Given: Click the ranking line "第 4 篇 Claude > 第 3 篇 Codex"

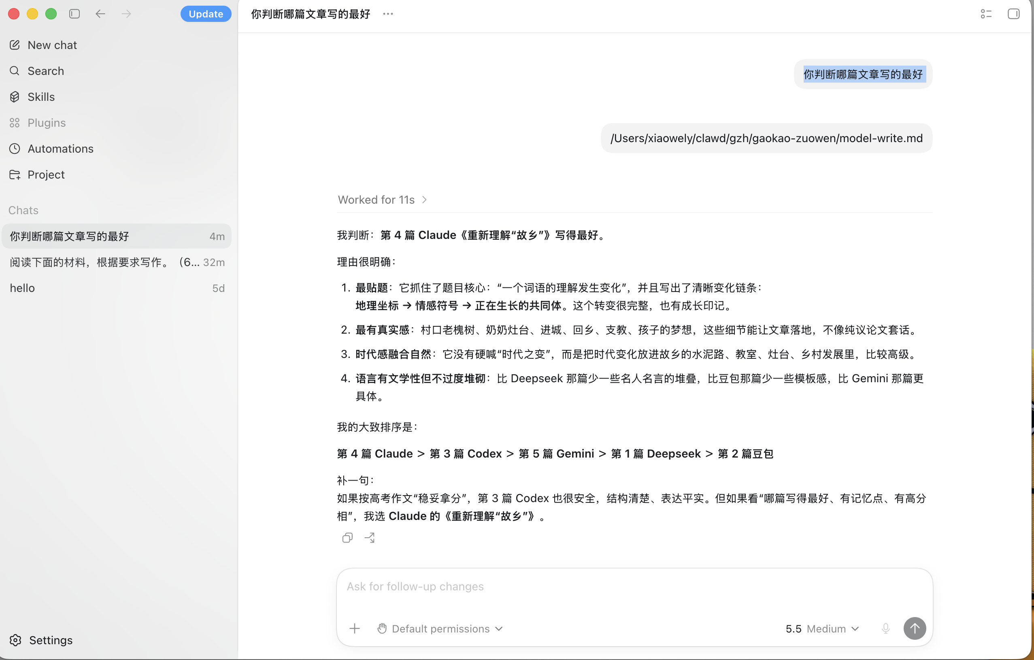Looking at the screenshot, I should coord(555,453).
